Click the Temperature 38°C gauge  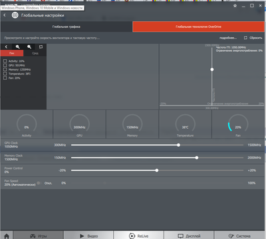click(185, 125)
